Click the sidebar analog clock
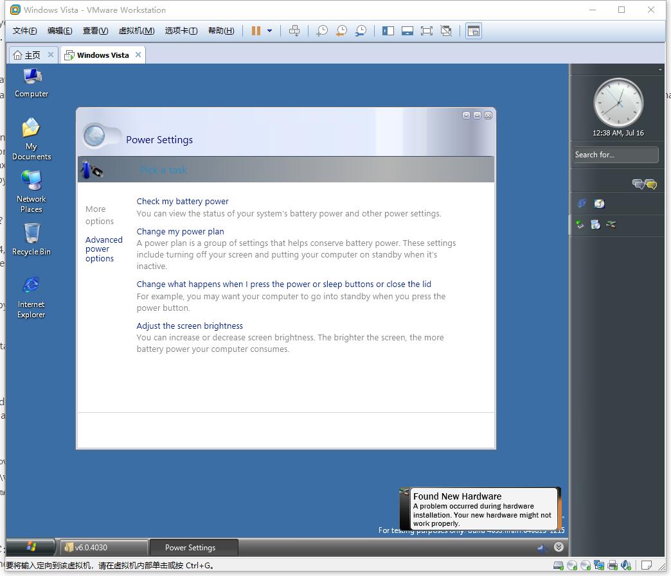Image resolution: width=671 pixels, height=576 pixels. pyautogui.click(x=618, y=103)
